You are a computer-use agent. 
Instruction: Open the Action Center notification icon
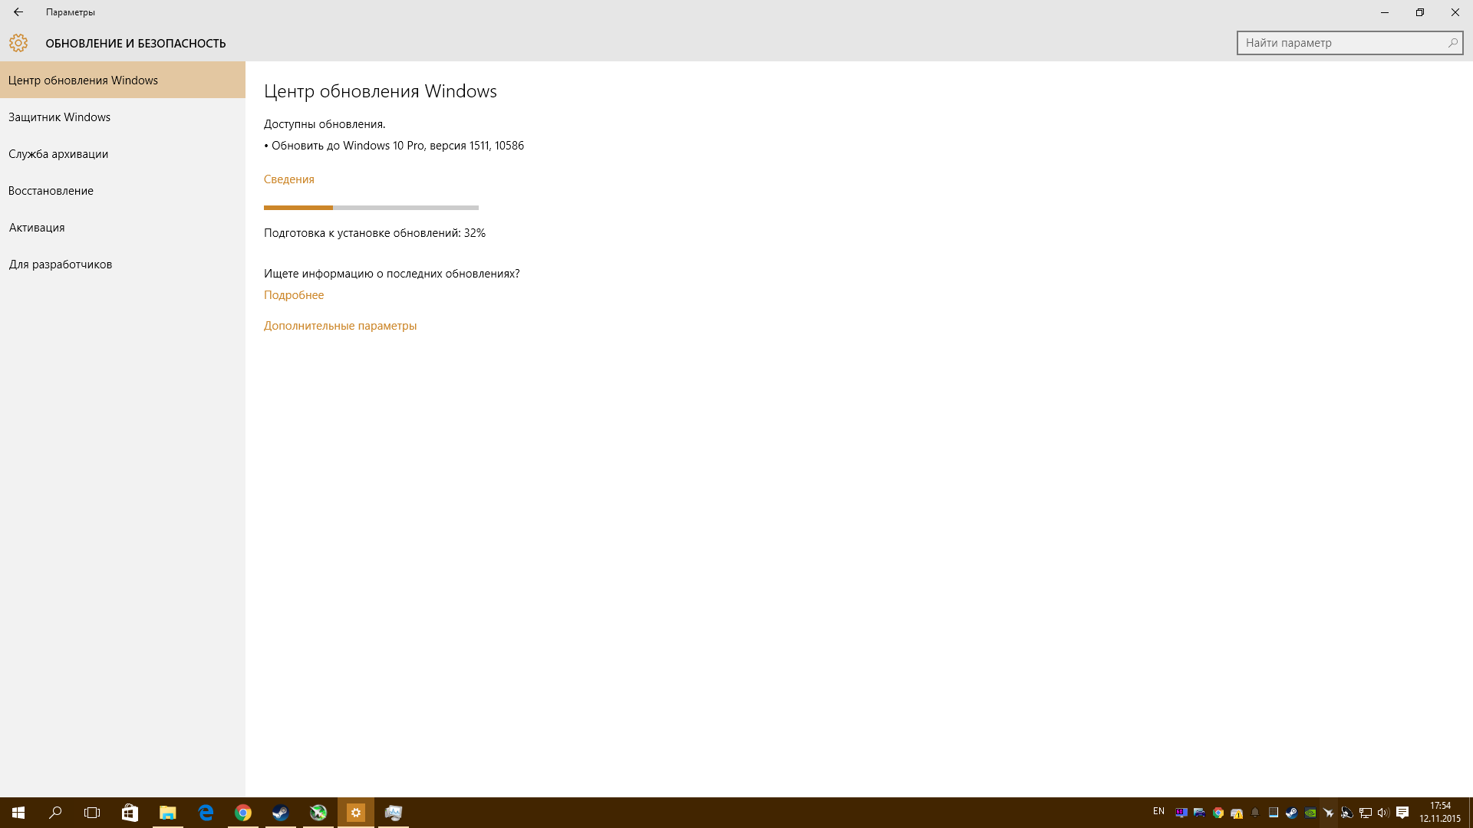(1402, 813)
